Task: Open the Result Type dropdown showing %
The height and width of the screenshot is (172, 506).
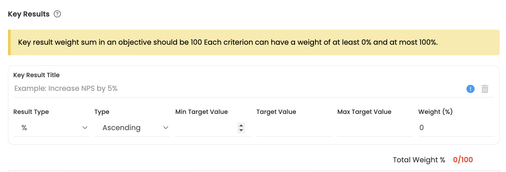Action: point(51,128)
